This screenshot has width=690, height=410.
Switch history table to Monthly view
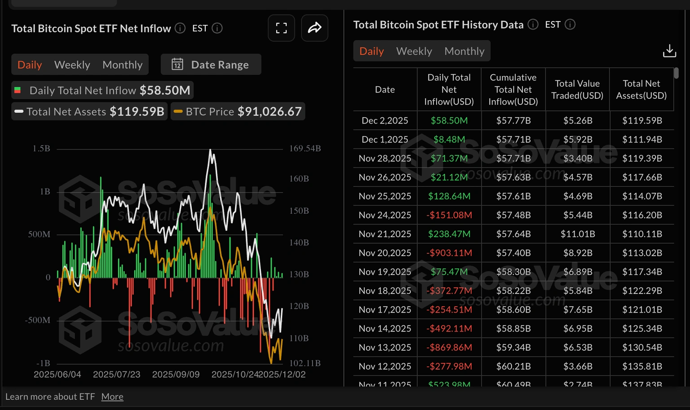(x=464, y=51)
